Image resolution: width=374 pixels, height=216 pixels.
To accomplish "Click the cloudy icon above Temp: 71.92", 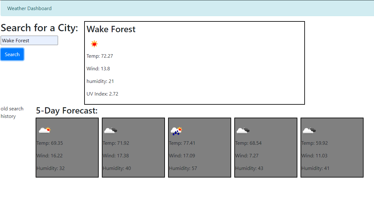I will tap(111, 131).
